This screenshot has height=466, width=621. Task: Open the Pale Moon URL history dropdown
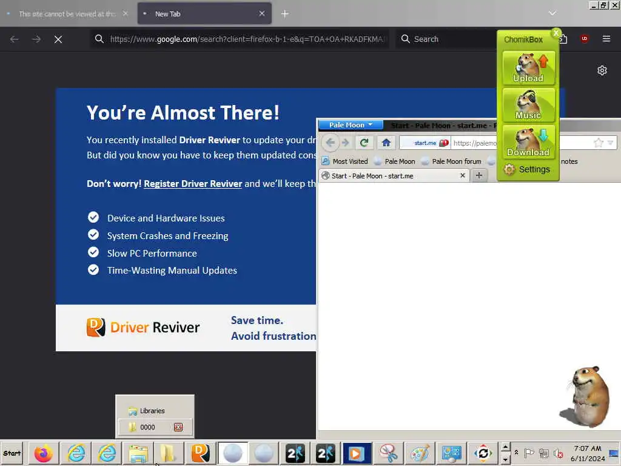click(x=610, y=143)
